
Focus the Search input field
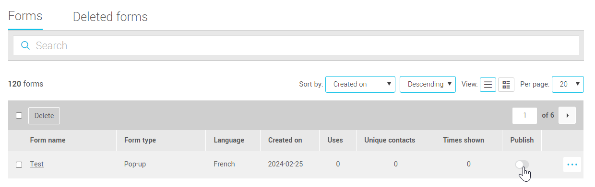[296, 45]
